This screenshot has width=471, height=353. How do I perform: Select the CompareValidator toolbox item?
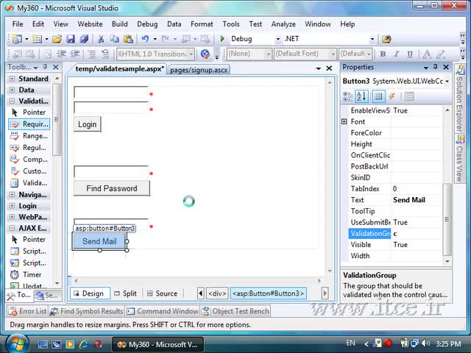point(29,159)
